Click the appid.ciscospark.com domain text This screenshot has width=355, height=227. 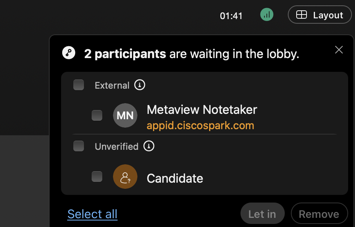(200, 125)
